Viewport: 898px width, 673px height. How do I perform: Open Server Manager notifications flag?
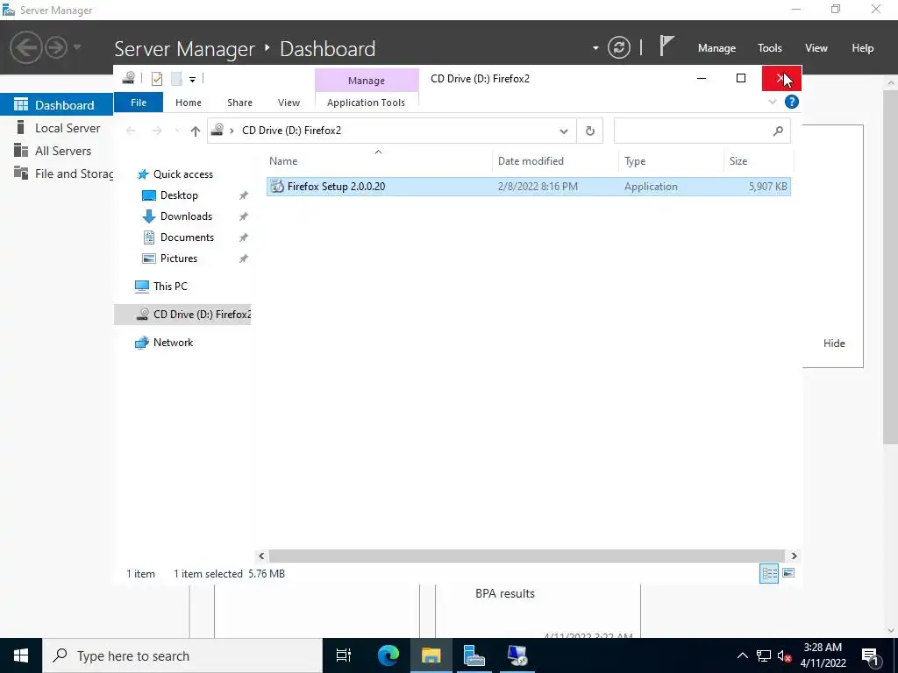pos(666,46)
